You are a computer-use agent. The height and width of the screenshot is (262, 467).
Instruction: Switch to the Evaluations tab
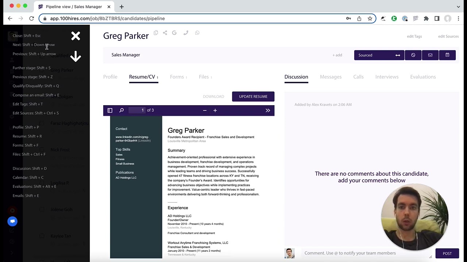[x=423, y=77]
